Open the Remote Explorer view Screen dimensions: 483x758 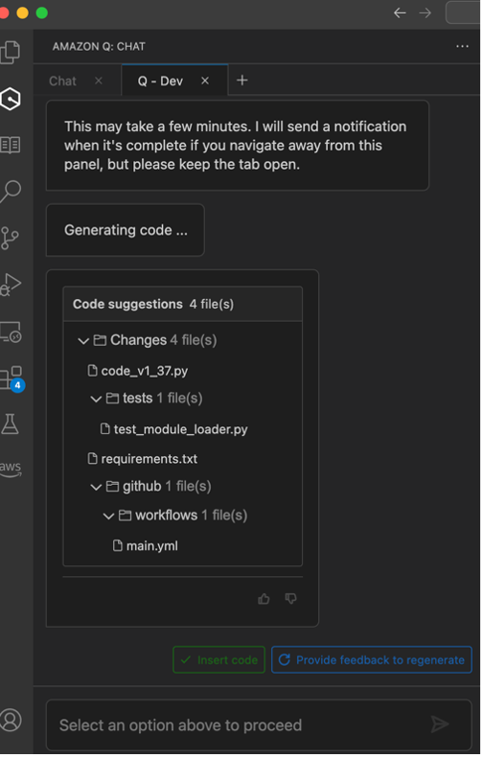coord(11,333)
